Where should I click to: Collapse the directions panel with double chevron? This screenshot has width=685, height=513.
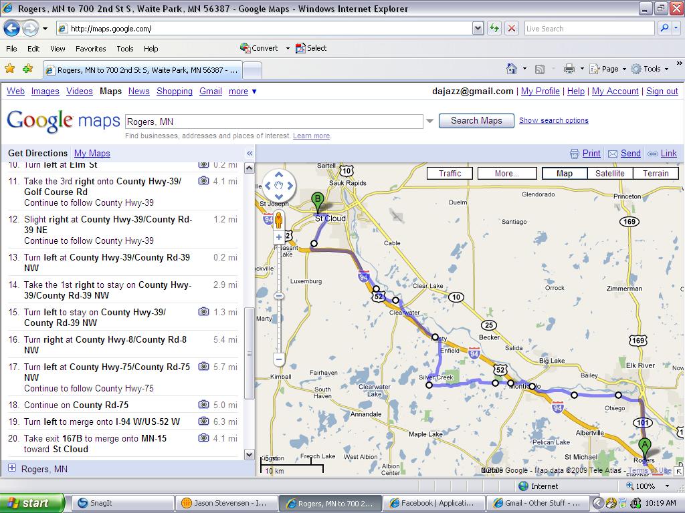coord(250,153)
